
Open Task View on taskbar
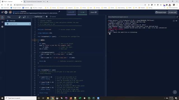pyautogui.click(x=43, y=98)
